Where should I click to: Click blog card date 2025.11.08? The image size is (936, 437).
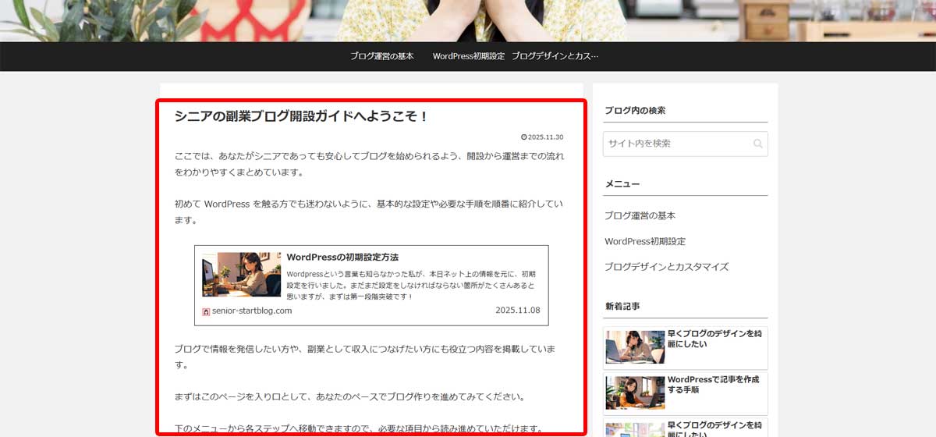[x=517, y=311]
